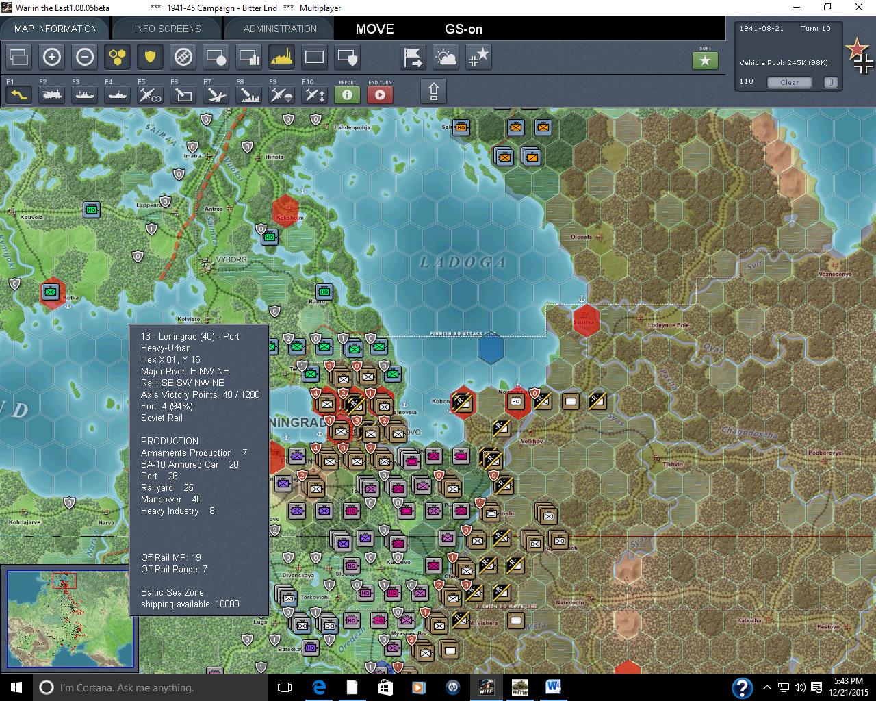
Task: Click the minimap overview thumbnail
Action: point(69,618)
